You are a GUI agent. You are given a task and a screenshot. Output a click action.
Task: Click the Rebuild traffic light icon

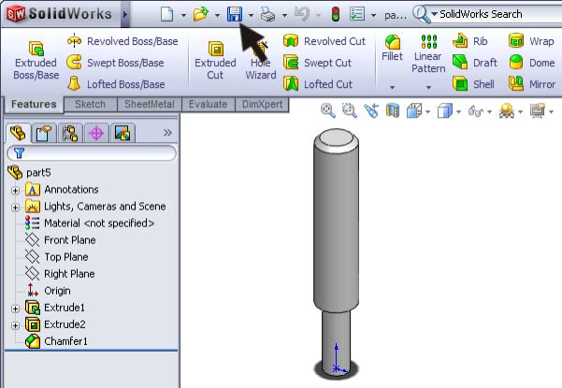pos(335,15)
